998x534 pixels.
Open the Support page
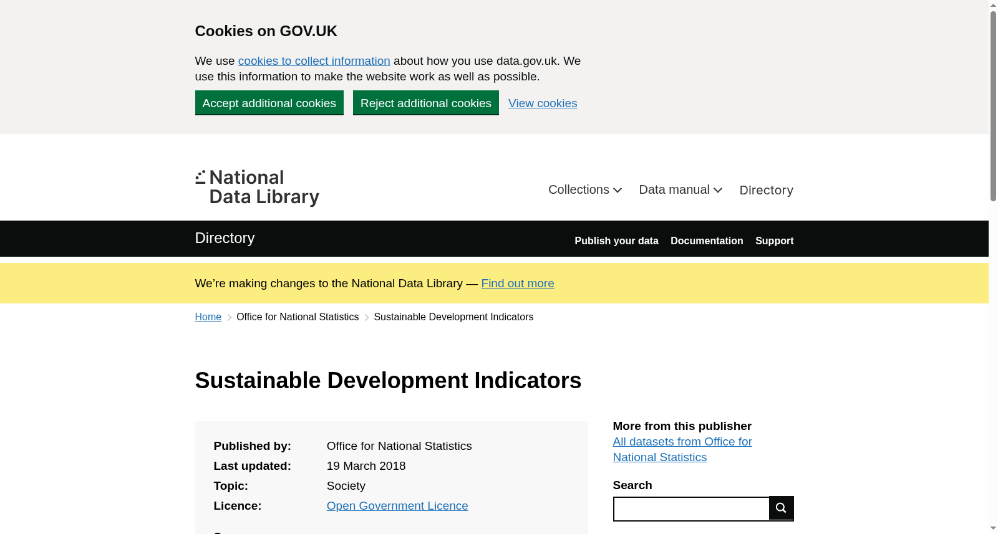(774, 241)
